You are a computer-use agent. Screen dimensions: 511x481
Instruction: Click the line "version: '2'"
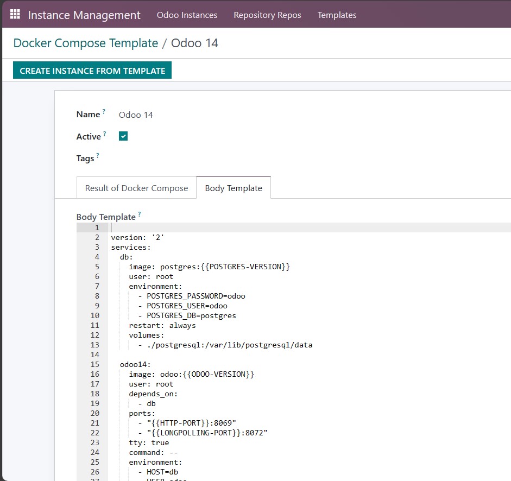tap(137, 237)
